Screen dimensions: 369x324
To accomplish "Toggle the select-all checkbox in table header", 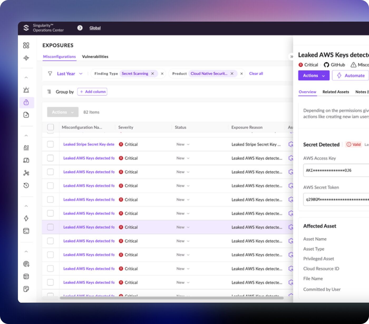I will (50, 127).
